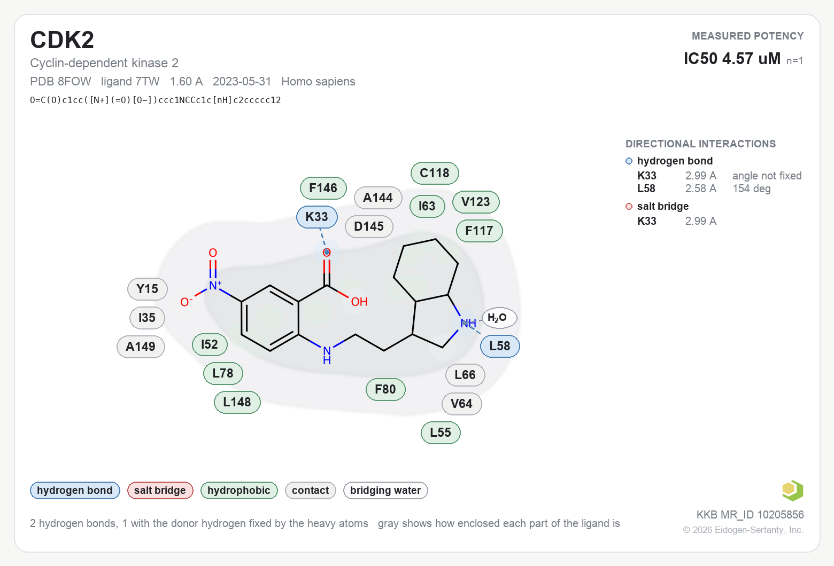This screenshot has height=566, width=834.
Task: Click the C118 residue label
Action: coord(435,173)
